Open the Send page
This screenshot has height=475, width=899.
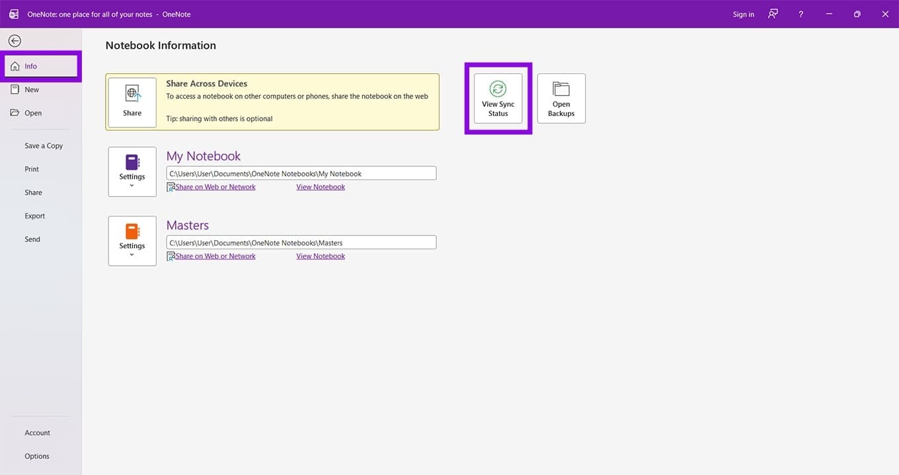click(32, 239)
